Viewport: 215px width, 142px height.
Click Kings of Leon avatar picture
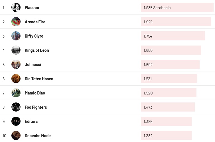click(x=16, y=50)
